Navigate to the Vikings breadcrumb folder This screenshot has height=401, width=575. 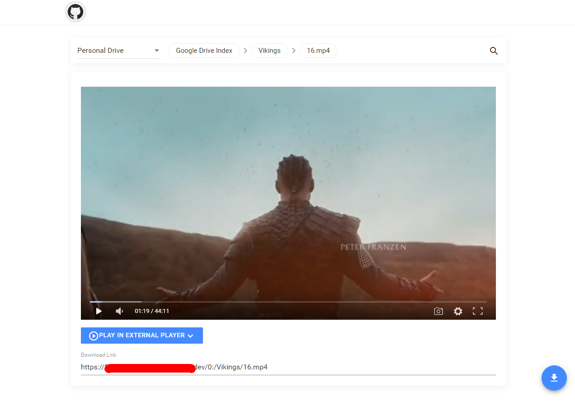[x=269, y=51]
